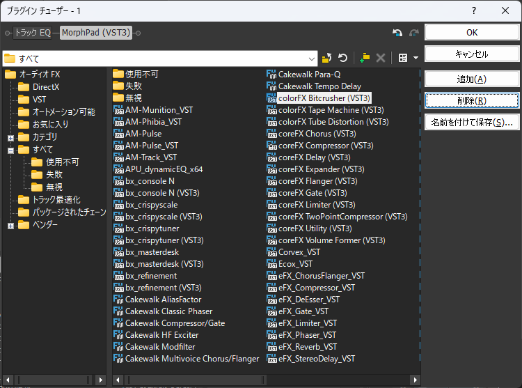Click the undo arrow icon in chain bar
The height and width of the screenshot is (388, 522).
pos(397,33)
